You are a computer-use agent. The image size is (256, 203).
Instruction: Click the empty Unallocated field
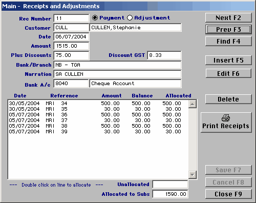(x=170, y=185)
